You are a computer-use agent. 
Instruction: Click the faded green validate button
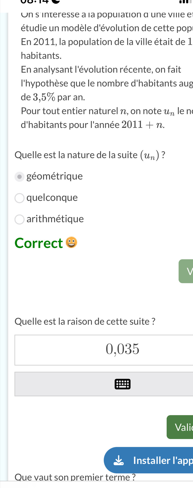coord(186,271)
